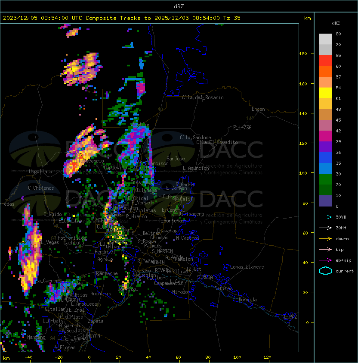Click the Uspallata map label
Viewport: 358px width, 363px height.
click(40, 172)
